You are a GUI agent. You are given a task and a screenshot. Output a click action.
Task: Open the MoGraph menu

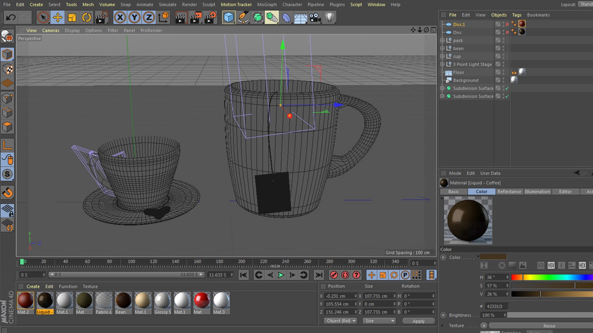pyautogui.click(x=267, y=5)
